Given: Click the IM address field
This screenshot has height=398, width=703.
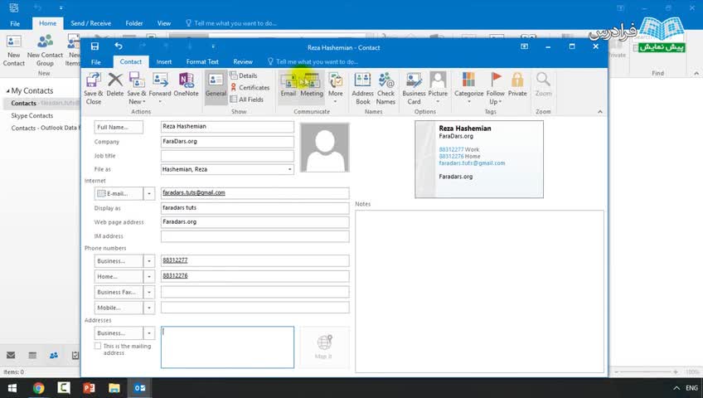Looking at the screenshot, I should [255, 236].
